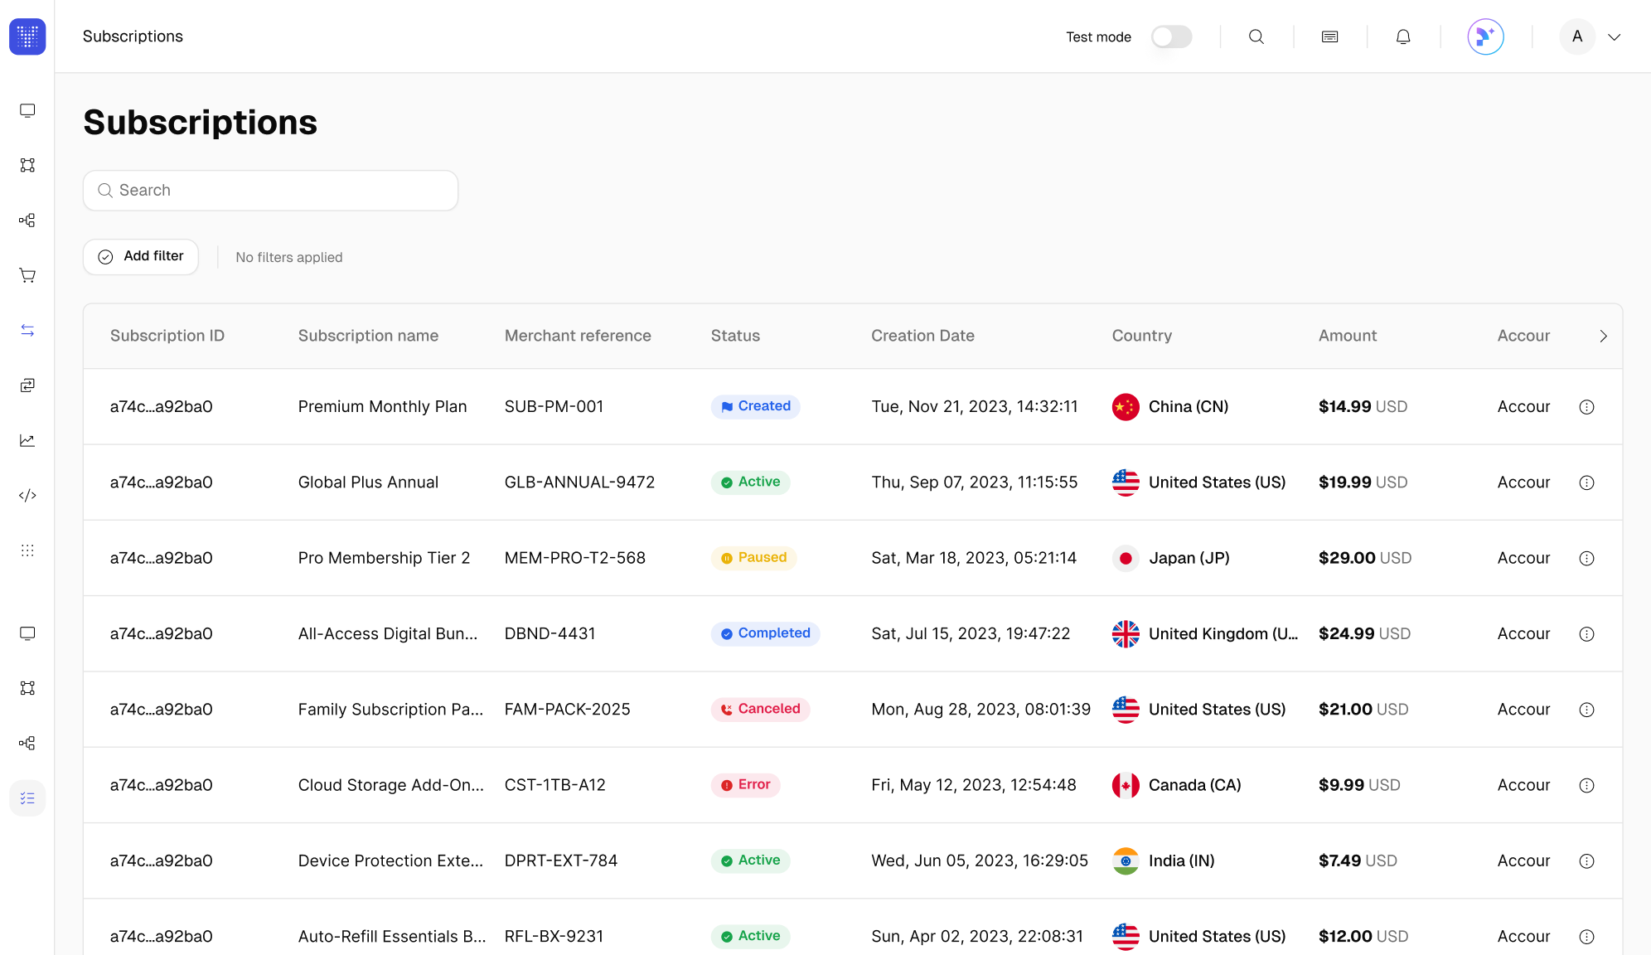The height and width of the screenshot is (955, 1651).
Task: Select the highlighted checklist sidebar icon
Action: pyautogui.click(x=27, y=798)
